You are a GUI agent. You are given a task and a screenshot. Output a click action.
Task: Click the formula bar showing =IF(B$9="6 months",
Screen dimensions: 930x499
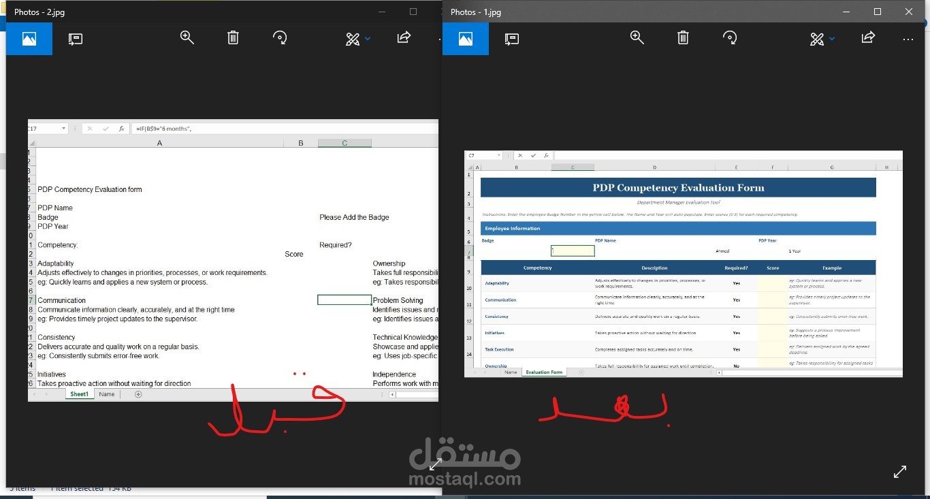(x=286, y=128)
